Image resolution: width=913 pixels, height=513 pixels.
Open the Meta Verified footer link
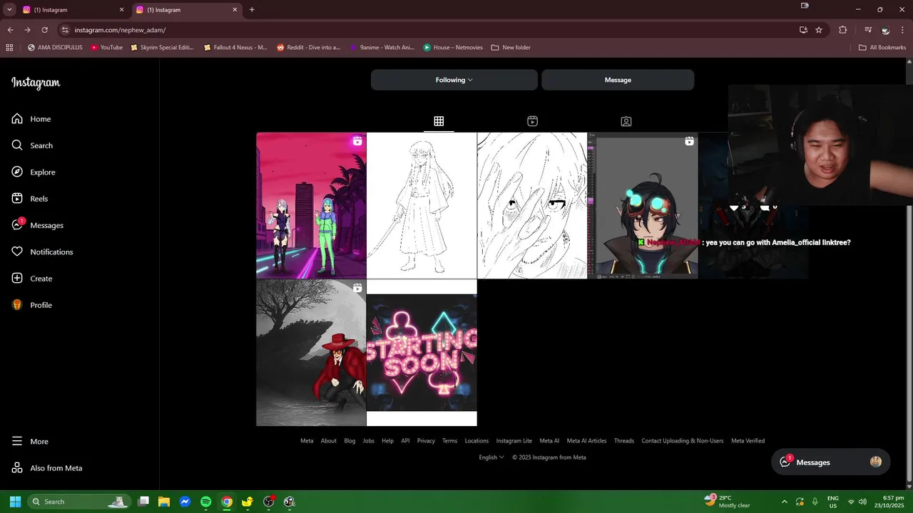(748, 440)
